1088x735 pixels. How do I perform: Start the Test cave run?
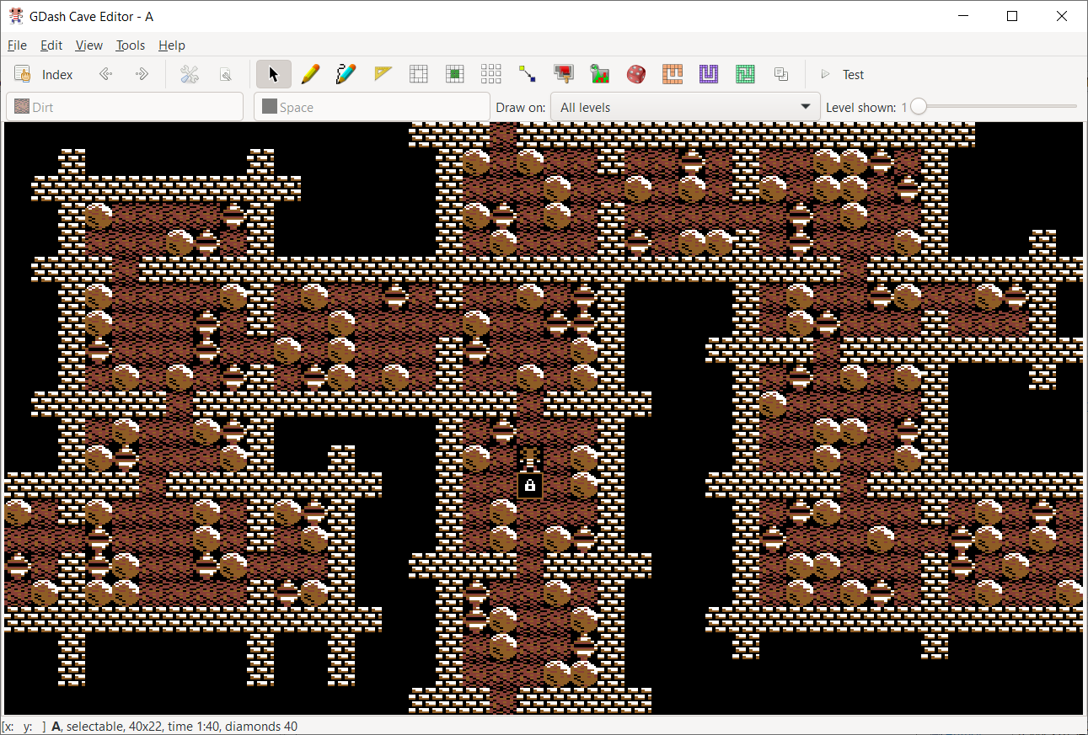843,74
